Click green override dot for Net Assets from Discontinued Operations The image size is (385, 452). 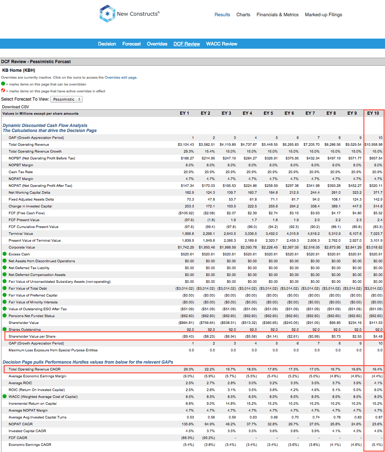click(x=4, y=261)
